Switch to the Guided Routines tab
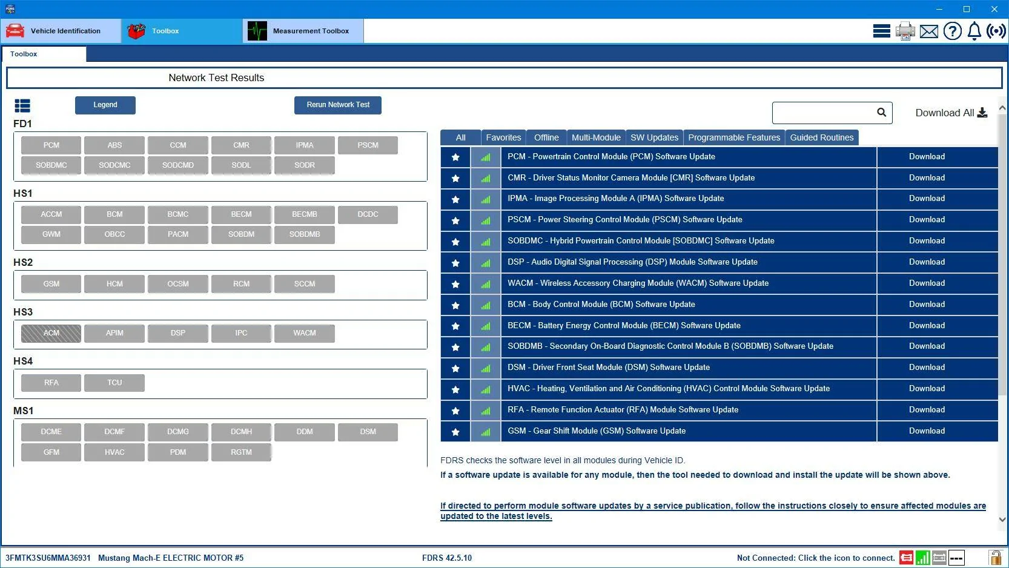Image resolution: width=1009 pixels, height=568 pixels. pos(822,137)
